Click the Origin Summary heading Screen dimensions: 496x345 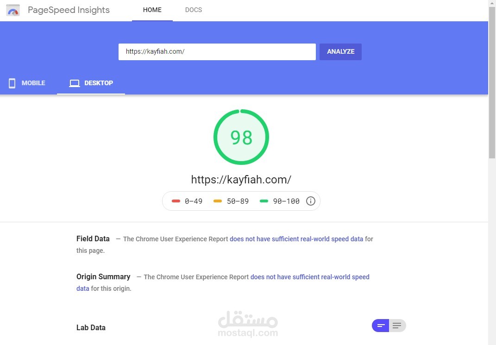coord(103,277)
